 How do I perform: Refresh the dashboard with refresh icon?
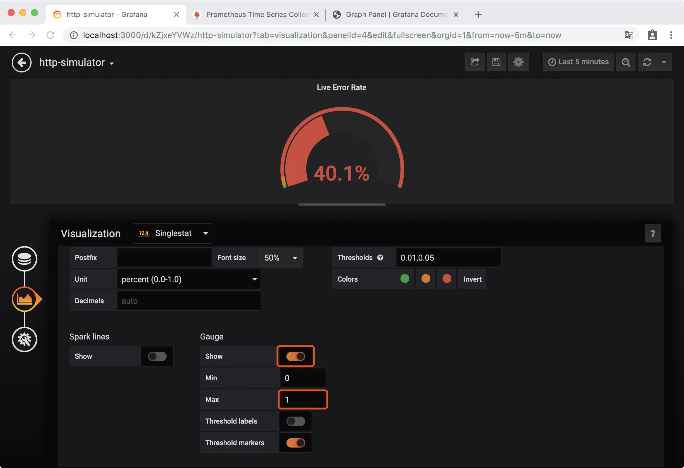pyautogui.click(x=647, y=62)
